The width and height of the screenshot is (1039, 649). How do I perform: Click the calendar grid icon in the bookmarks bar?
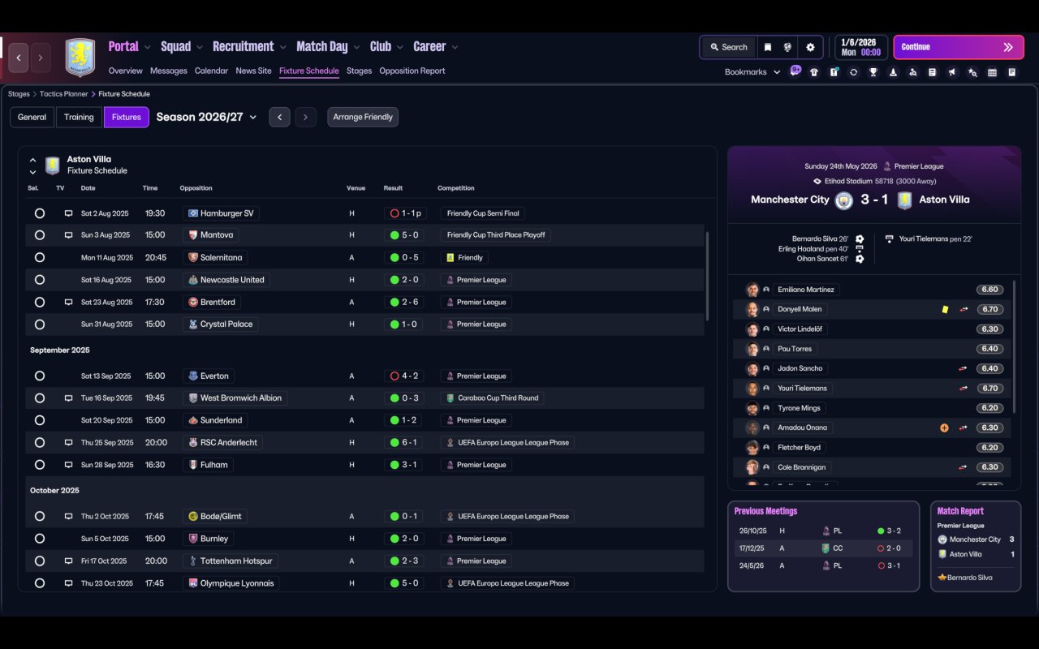[992, 72]
